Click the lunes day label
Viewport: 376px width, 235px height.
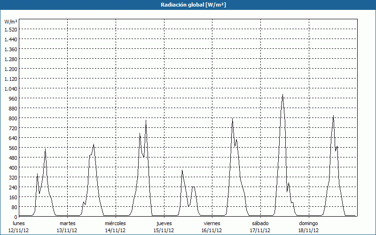point(19,223)
